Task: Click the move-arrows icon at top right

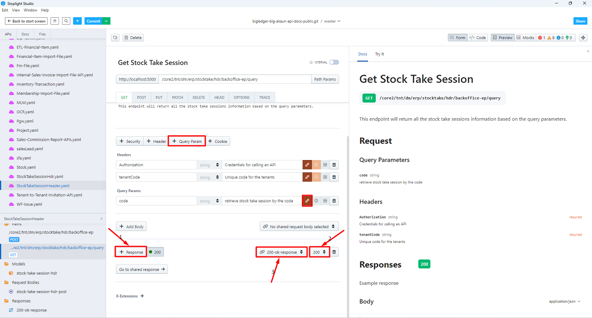Action: [583, 38]
